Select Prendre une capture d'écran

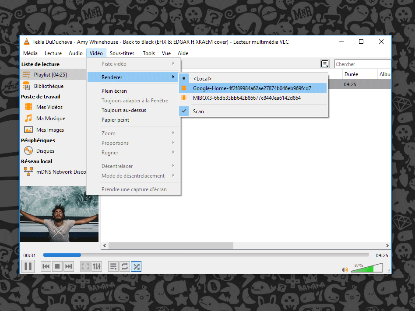coord(134,189)
